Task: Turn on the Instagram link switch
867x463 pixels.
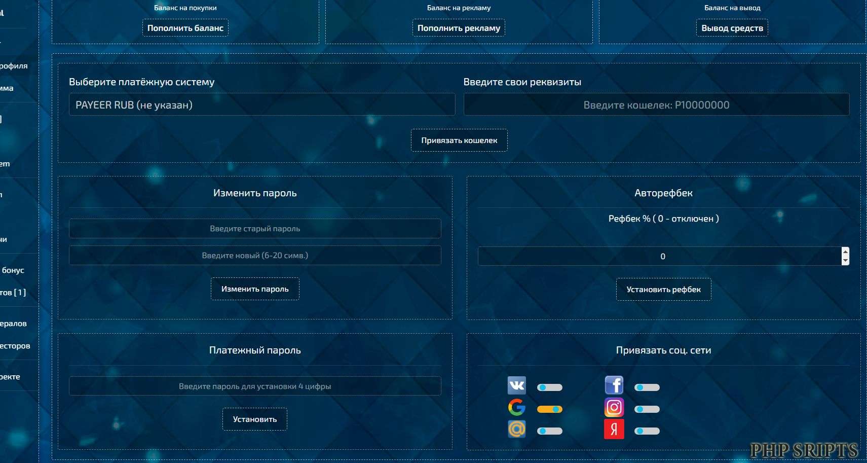Action: click(647, 409)
